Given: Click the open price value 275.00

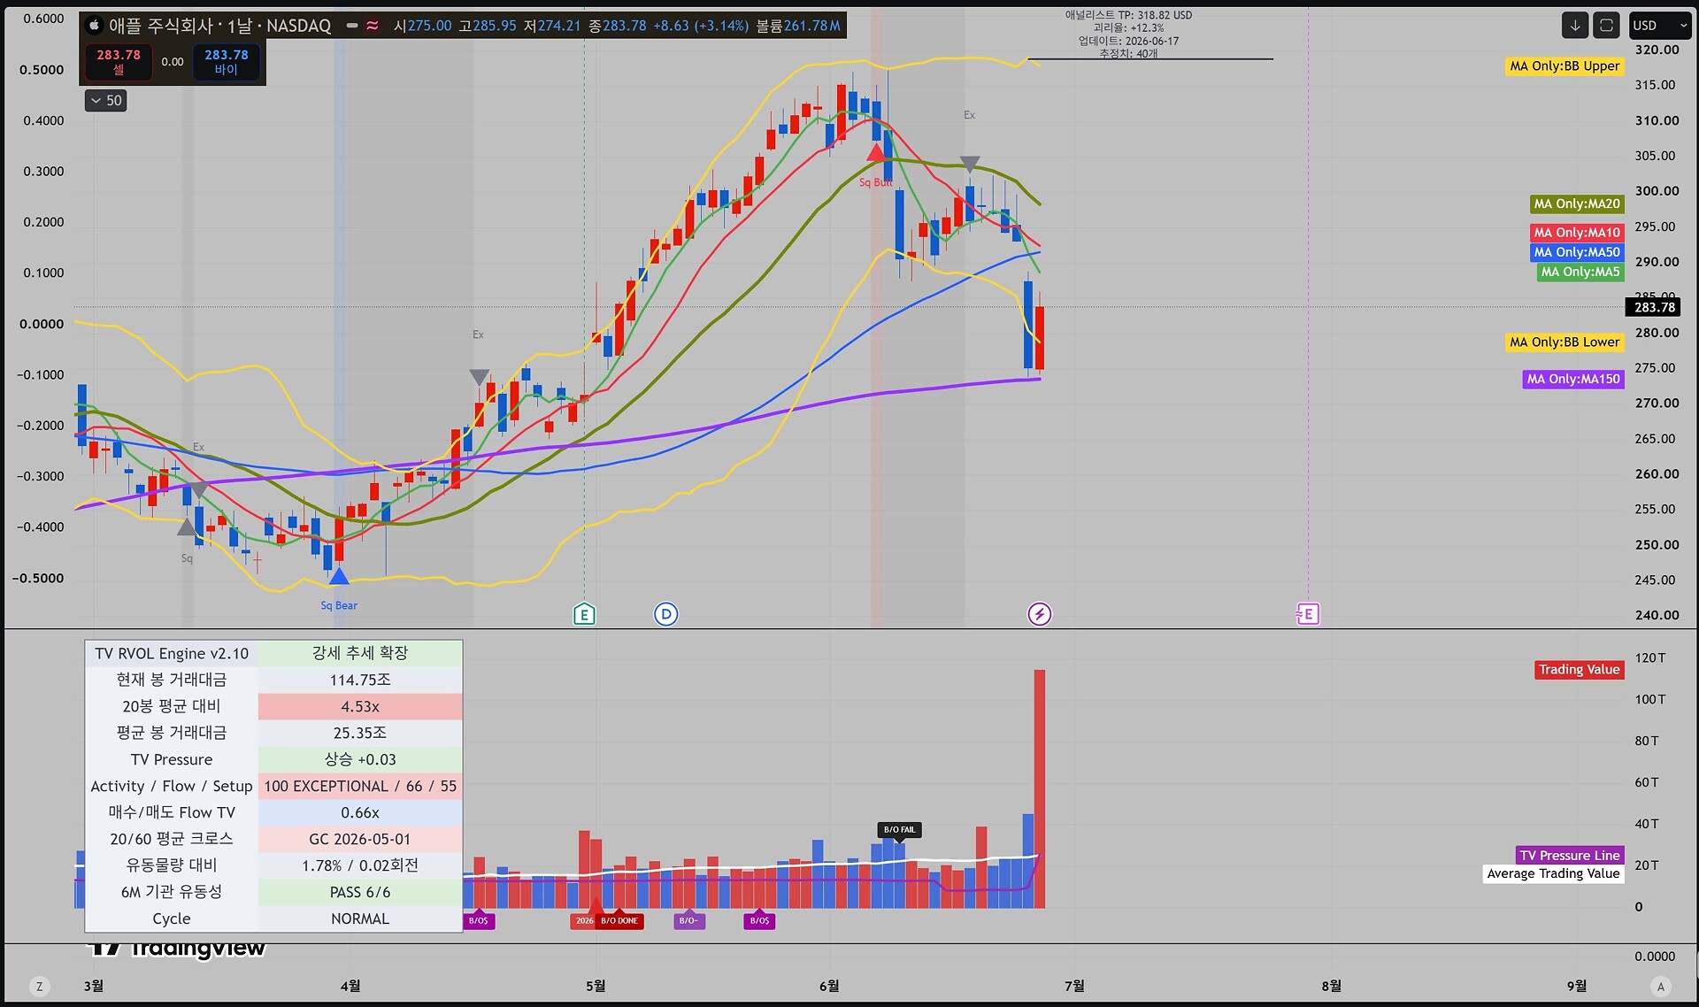Looking at the screenshot, I should 429,26.
